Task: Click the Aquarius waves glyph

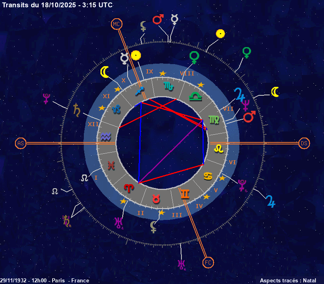Action: (x=105, y=137)
